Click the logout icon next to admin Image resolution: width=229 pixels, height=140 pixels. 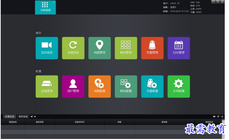click(x=178, y=3)
